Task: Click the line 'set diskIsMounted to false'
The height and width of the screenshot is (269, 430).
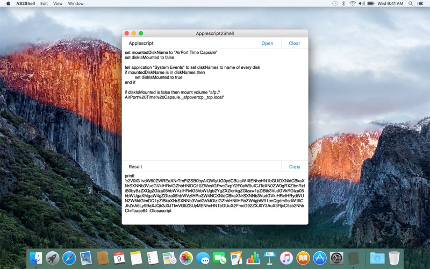Action: click(149, 58)
